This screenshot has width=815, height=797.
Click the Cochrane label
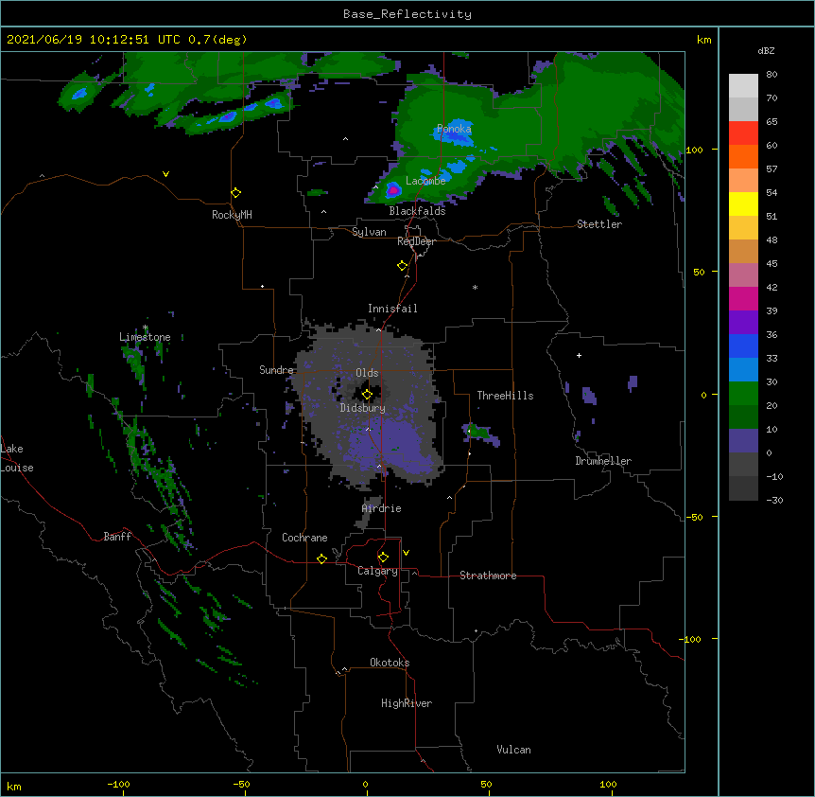304,538
